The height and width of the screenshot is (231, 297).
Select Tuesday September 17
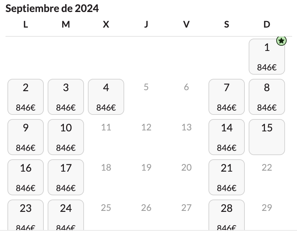66,177
